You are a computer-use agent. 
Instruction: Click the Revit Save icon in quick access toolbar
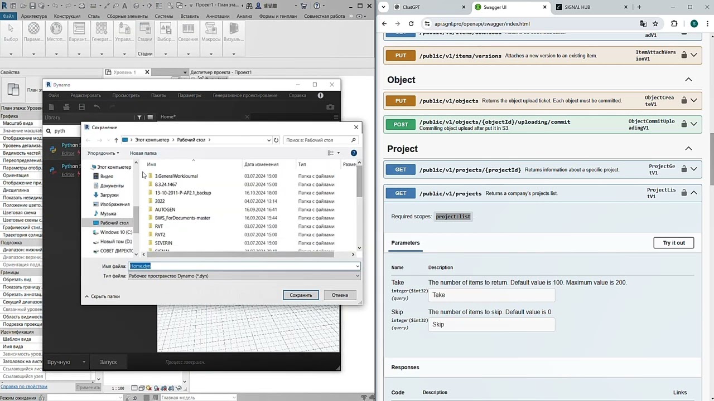point(33,6)
